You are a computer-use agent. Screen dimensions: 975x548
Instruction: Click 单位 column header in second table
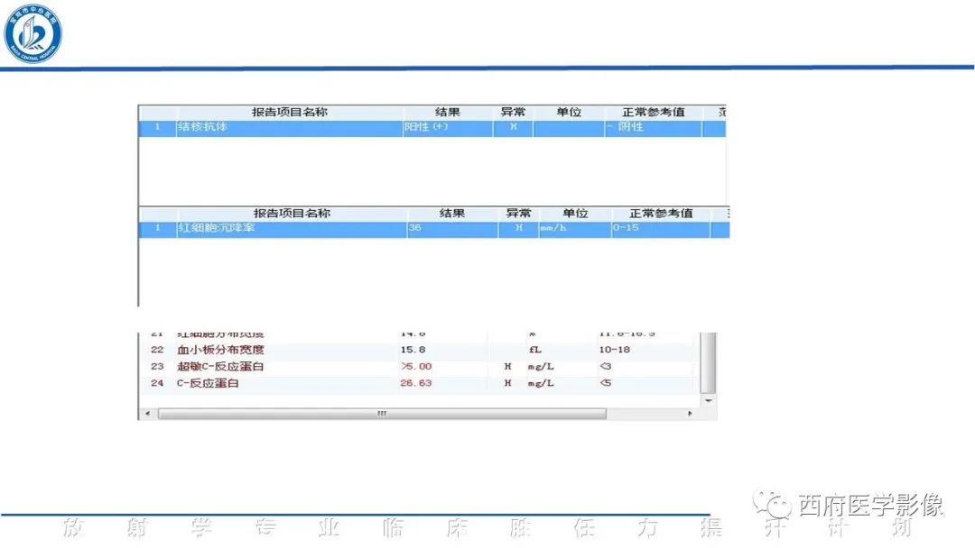[x=575, y=214]
